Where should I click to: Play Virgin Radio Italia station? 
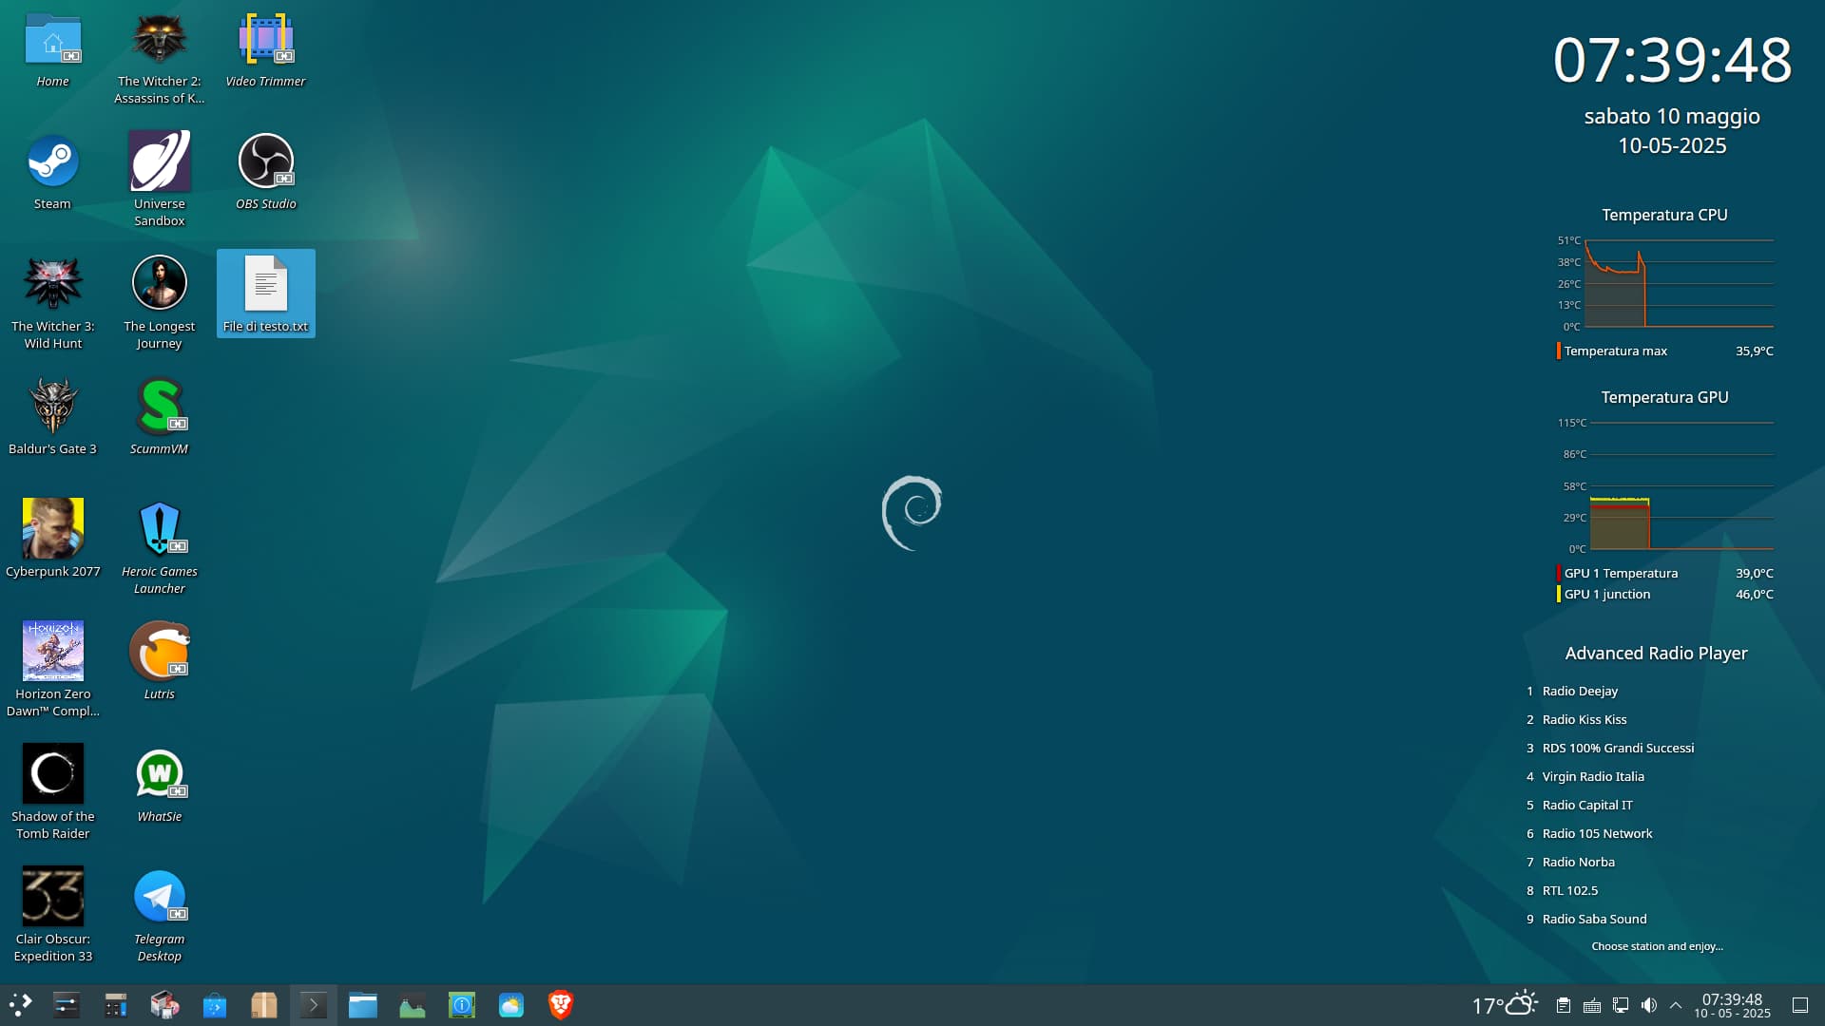tap(1593, 776)
